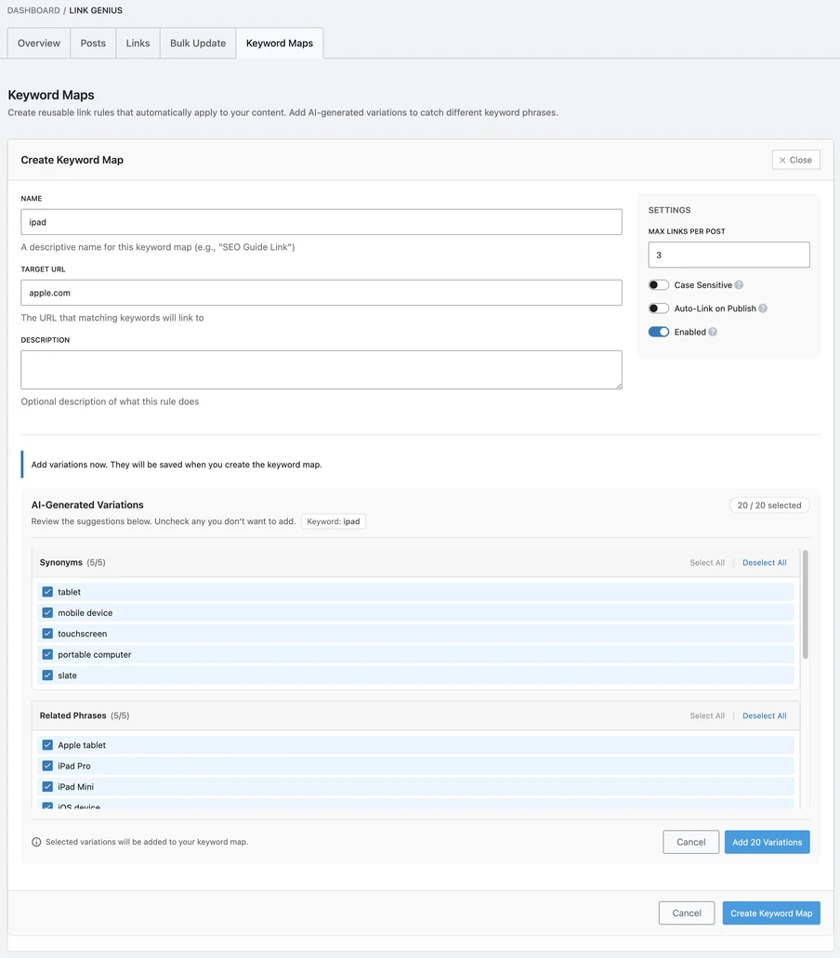Click Add 20 Variations
840x958 pixels.
(768, 842)
